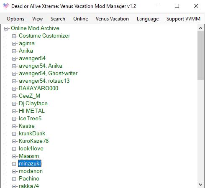Select Costume Customizer in the tree
Viewport: 205px width, 188px height.
[44, 36]
